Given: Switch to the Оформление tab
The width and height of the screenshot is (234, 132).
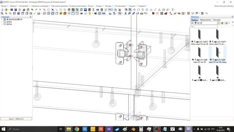Looking at the screenshot, I should point(205,20).
